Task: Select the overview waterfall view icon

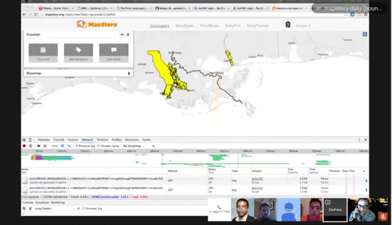Action: [x=69, y=146]
